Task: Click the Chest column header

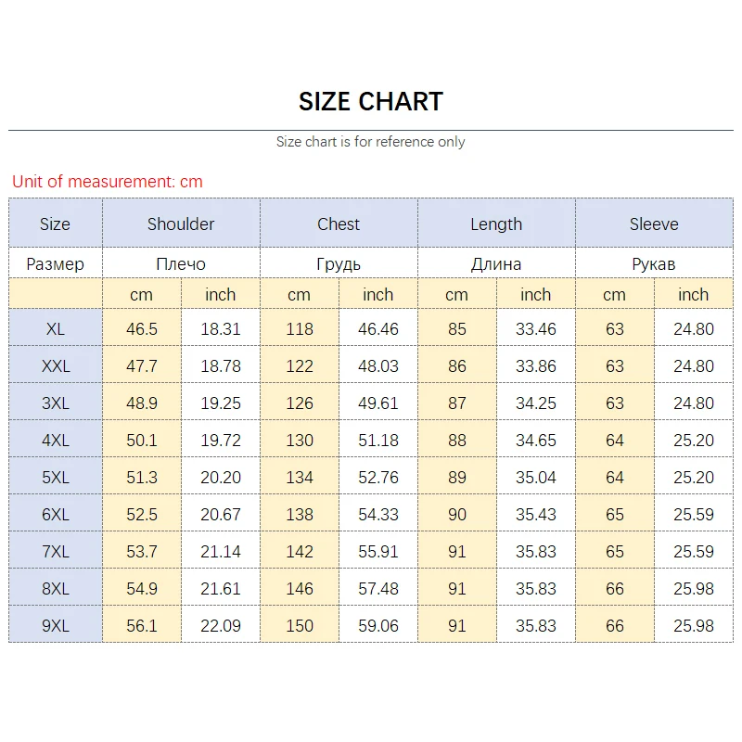Action: pos(339,224)
